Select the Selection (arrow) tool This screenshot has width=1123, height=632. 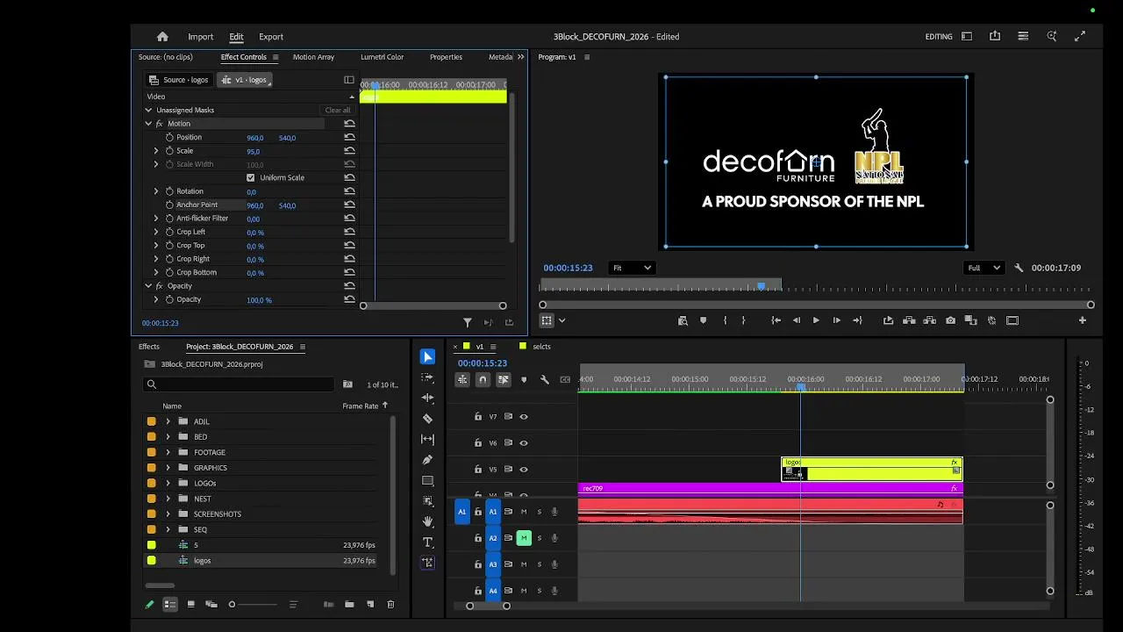(x=427, y=356)
